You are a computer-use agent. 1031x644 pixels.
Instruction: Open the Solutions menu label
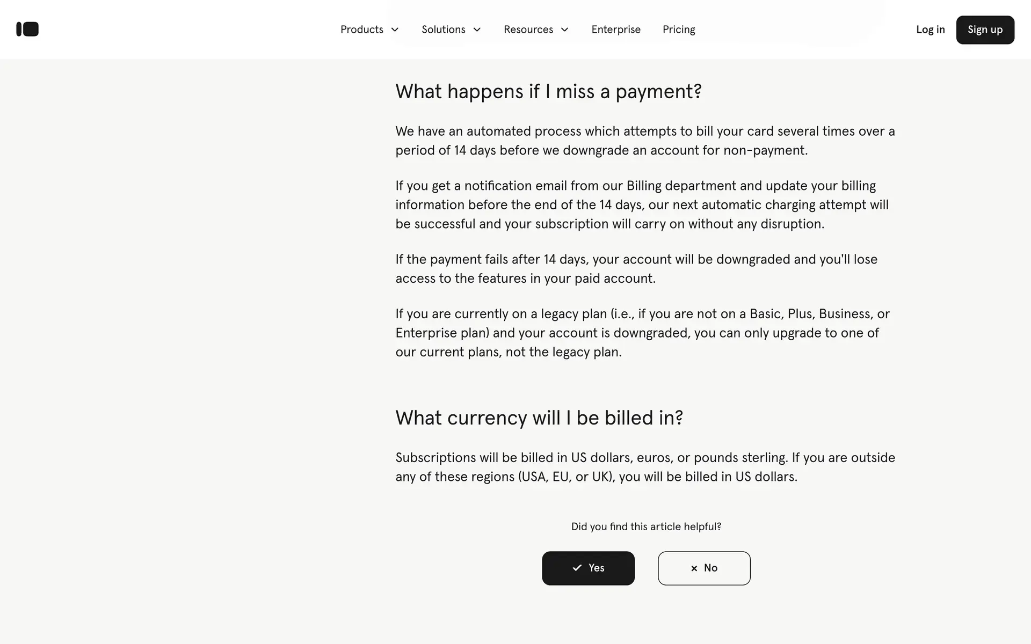pos(443,30)
